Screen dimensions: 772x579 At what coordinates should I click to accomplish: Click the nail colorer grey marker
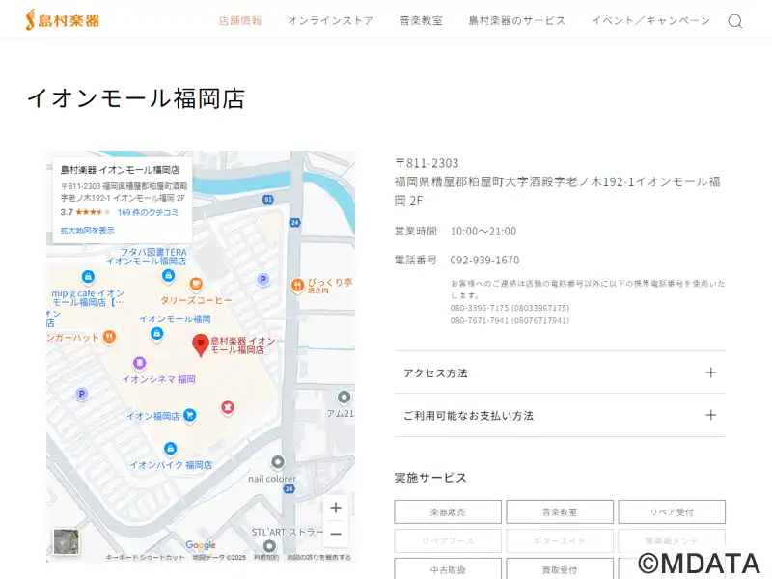(x=278, y=462)
